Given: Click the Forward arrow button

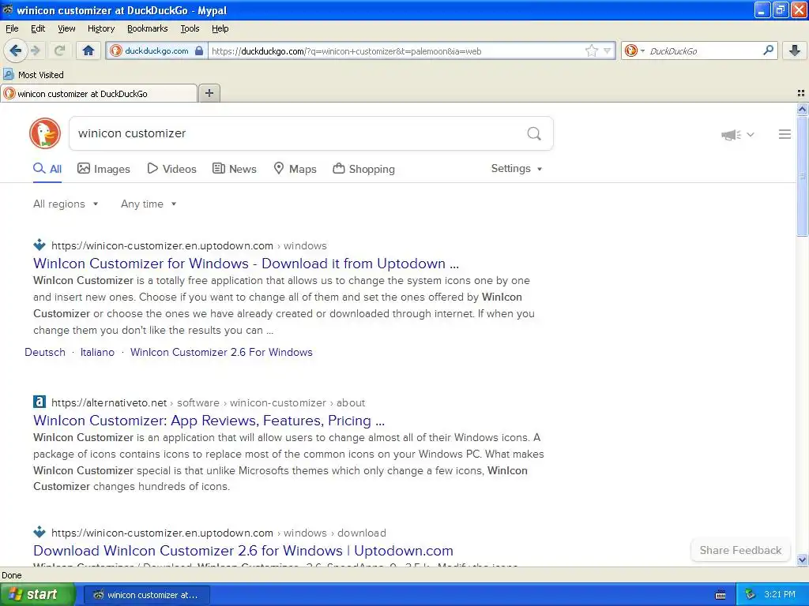Looking at the screenshot, I should (x=36, y=50).
